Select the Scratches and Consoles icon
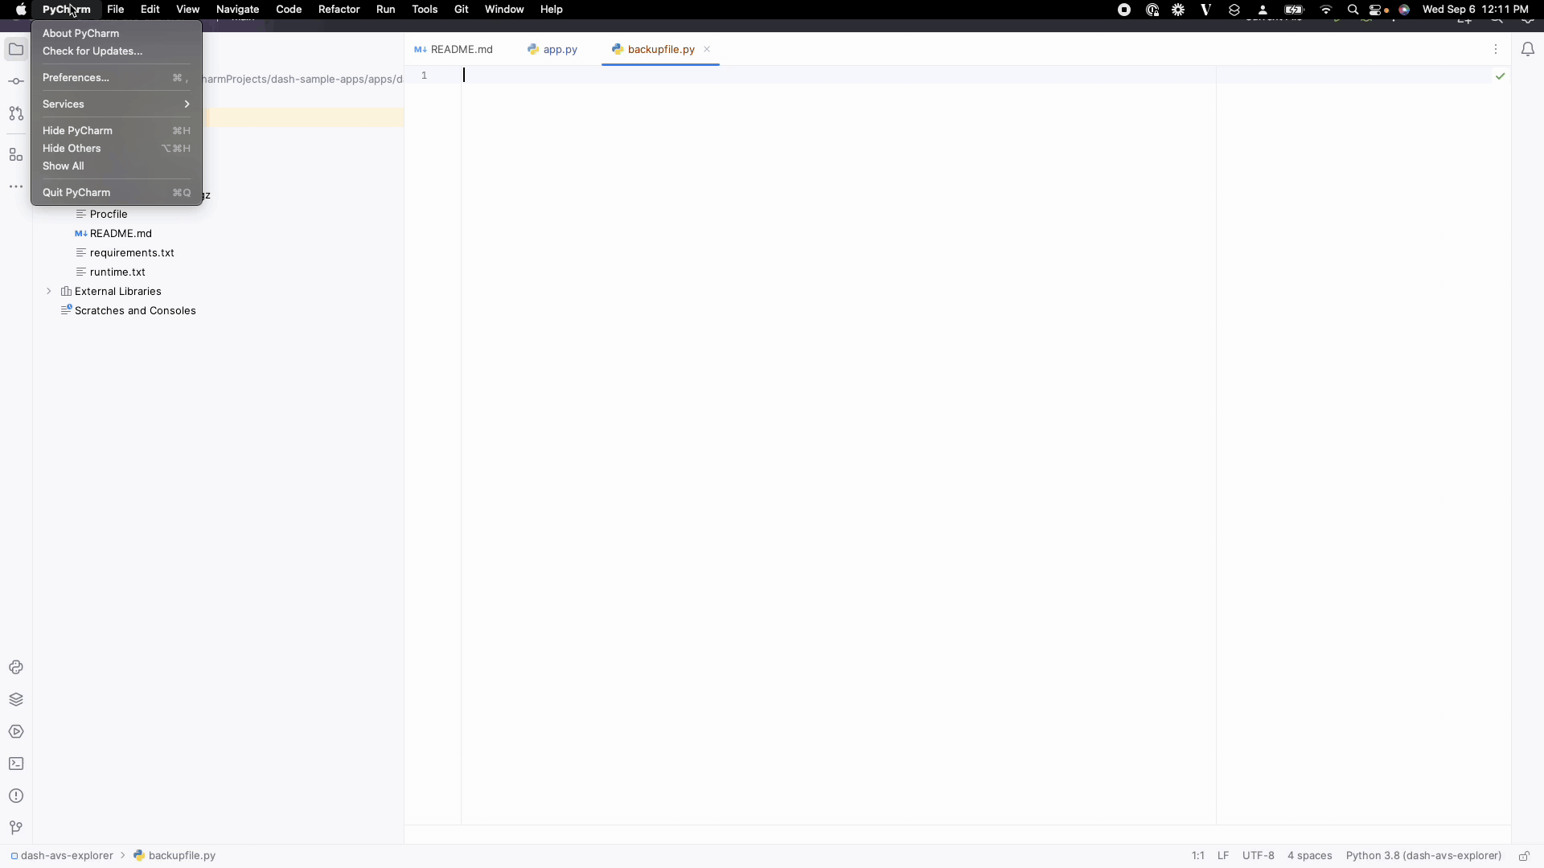This screenshot has height=868, width=1544. pyautogui.click(x=66, y=310)
